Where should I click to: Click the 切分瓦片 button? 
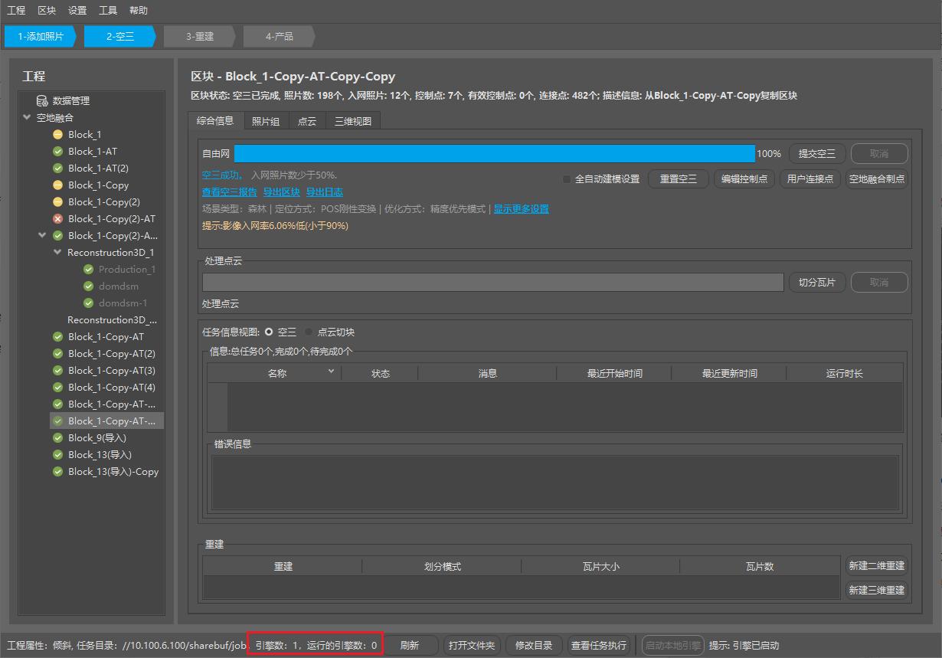pos(817,283)
